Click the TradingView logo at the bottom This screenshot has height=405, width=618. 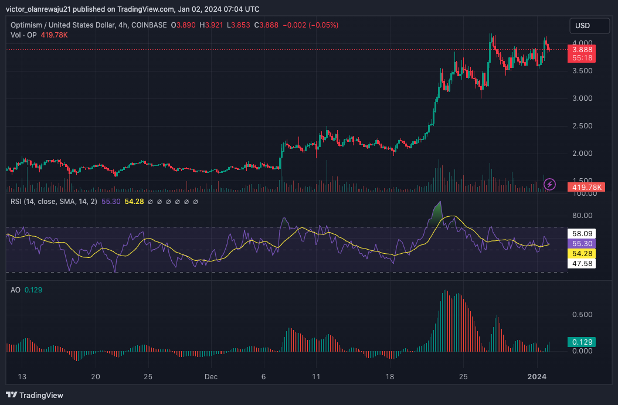point(34,395)
